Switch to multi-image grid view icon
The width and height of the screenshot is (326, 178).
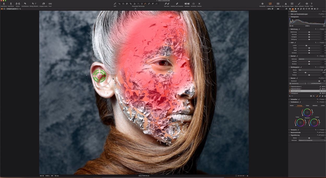2,9
